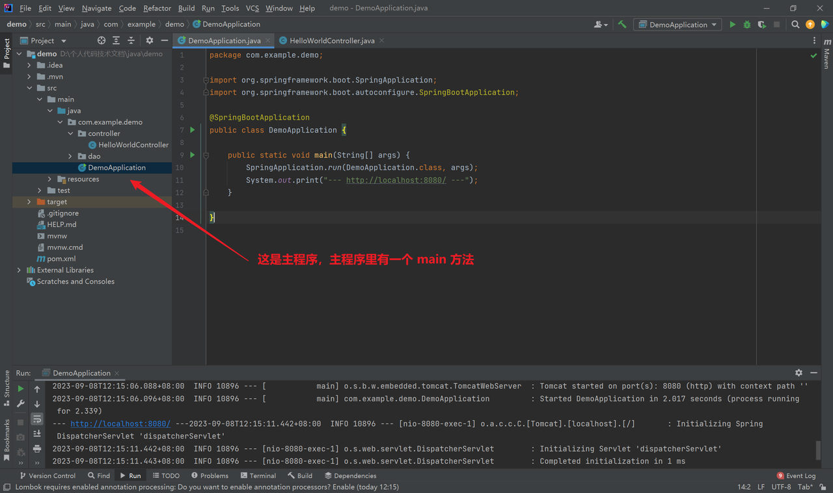The image size is (833, 493).
Task: Toggle Maven tool window on right edge
Action: [826, 55]
